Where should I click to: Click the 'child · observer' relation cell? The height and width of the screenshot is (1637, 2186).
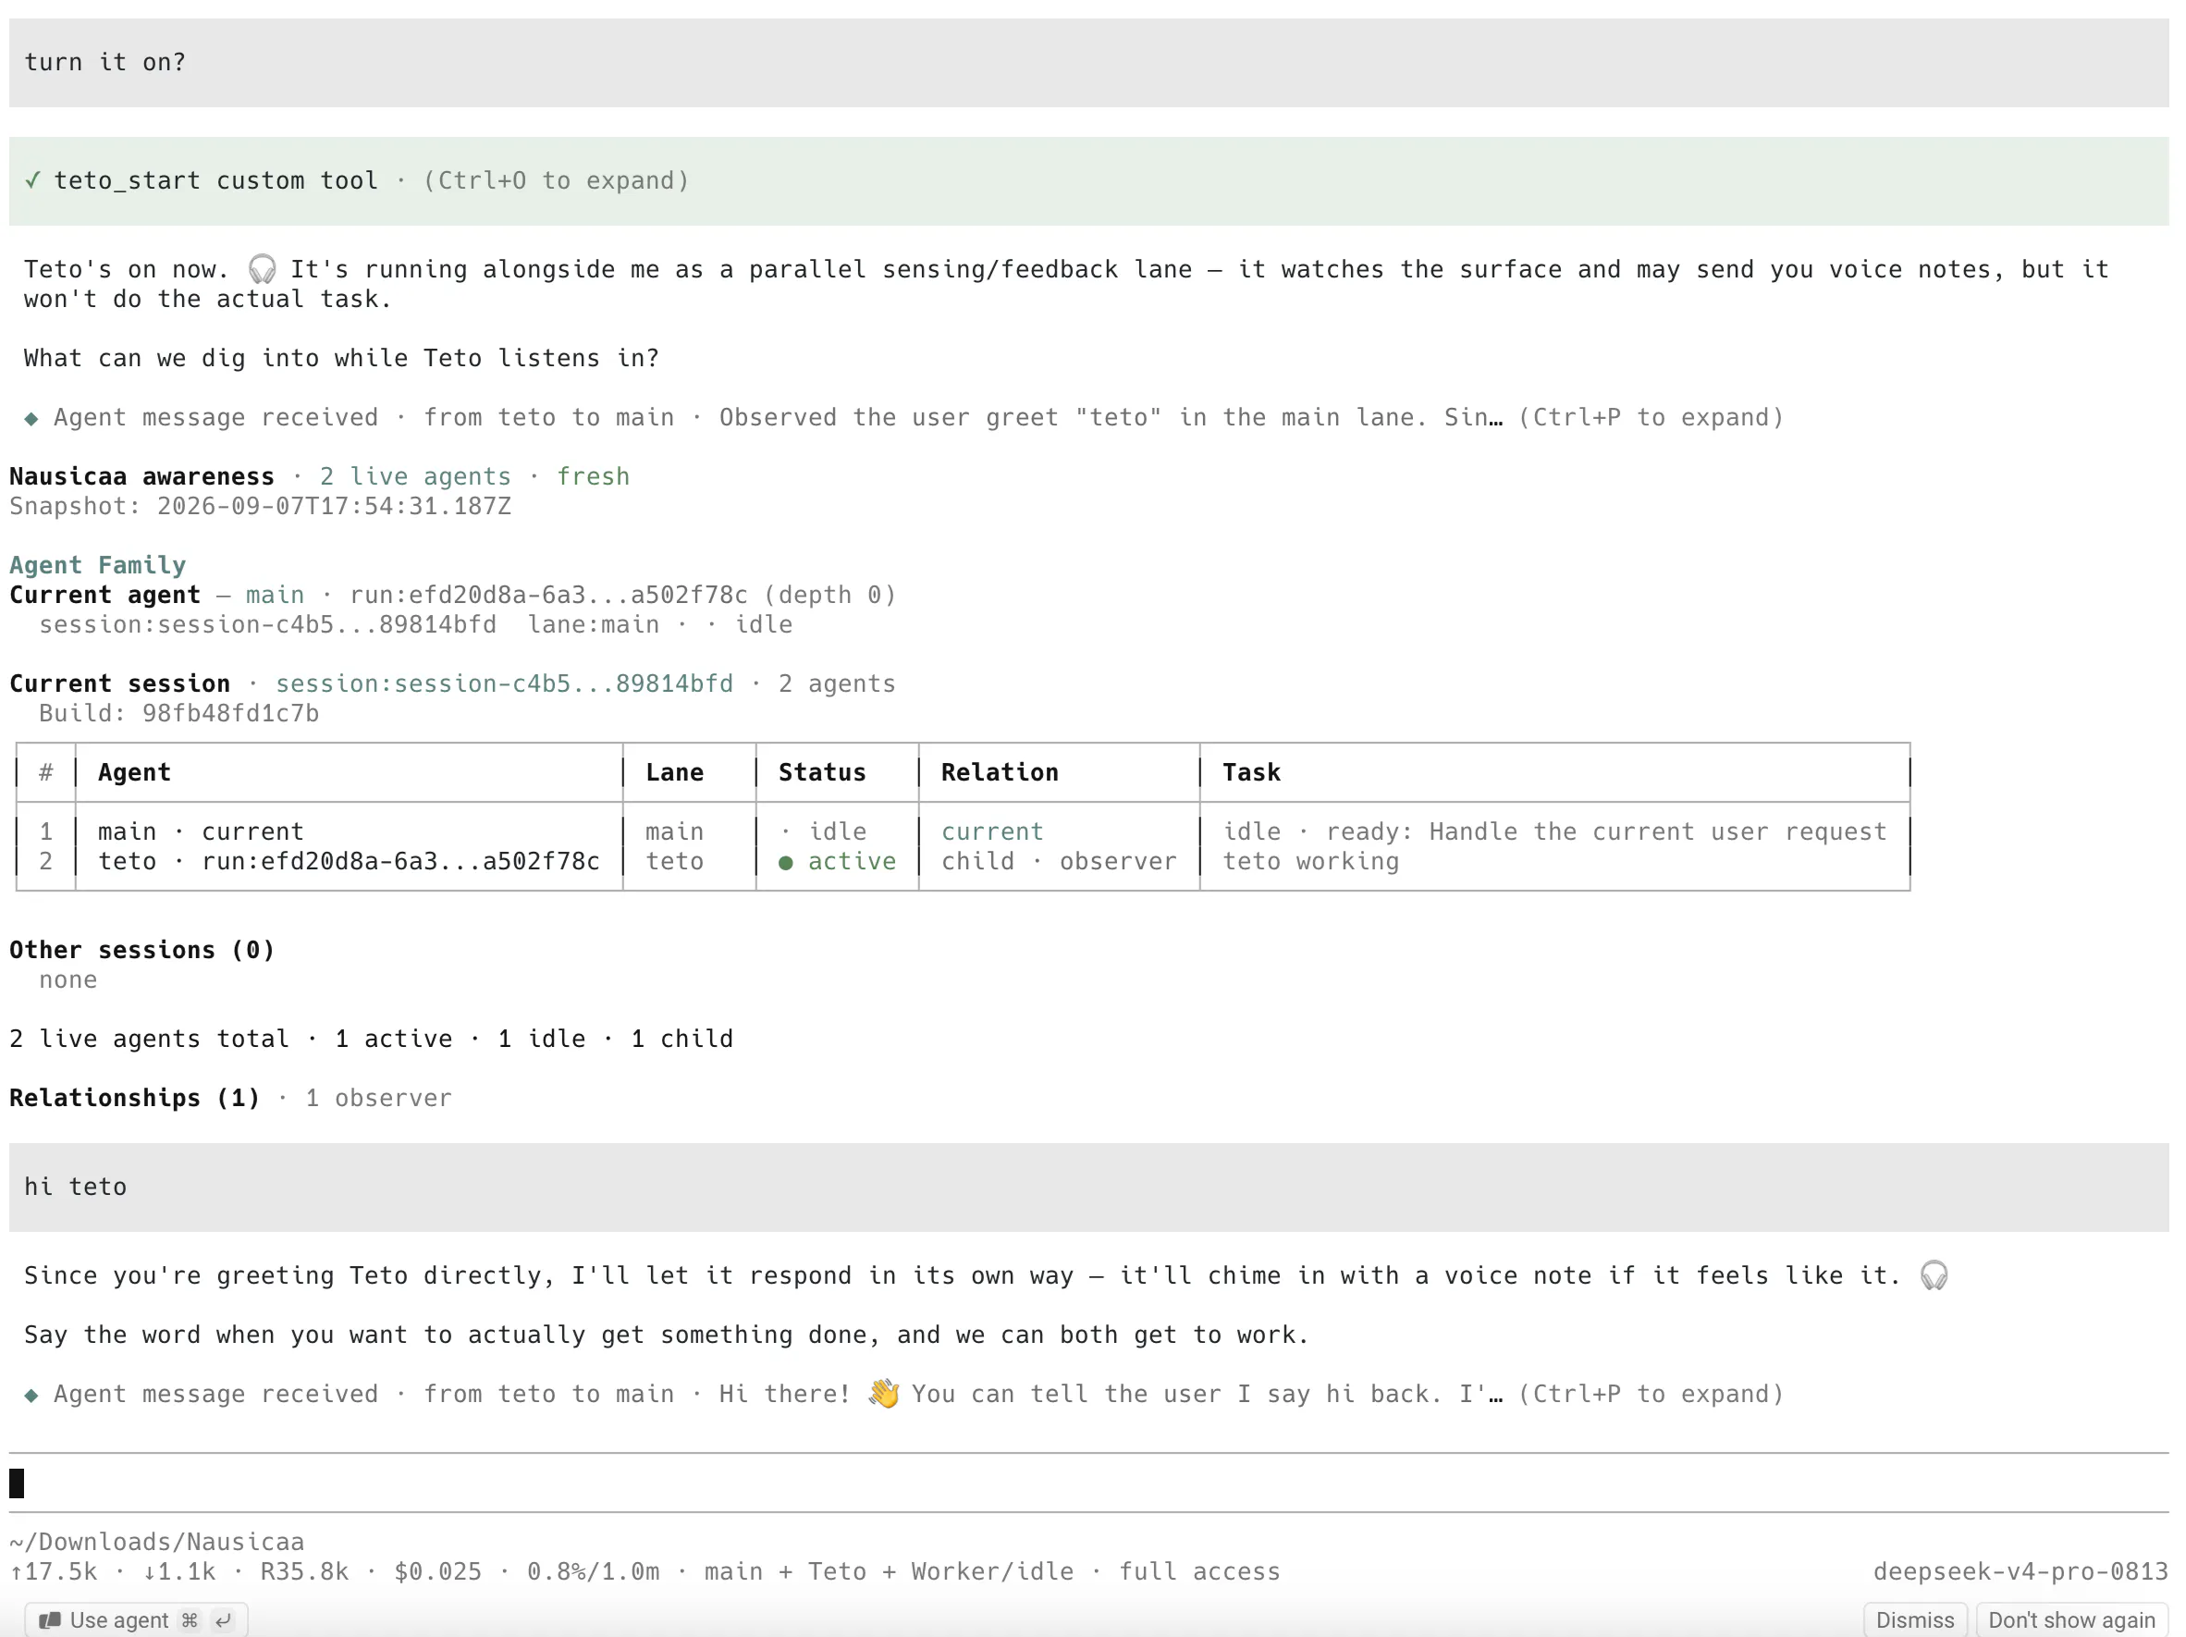pyautogui.click(x=1059, y=862)
